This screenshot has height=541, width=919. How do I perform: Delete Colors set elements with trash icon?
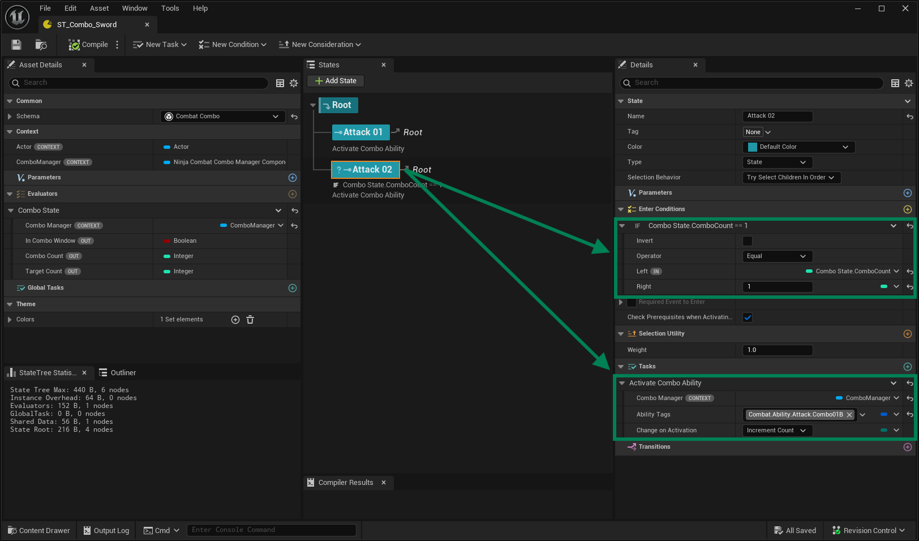(250, 320)
